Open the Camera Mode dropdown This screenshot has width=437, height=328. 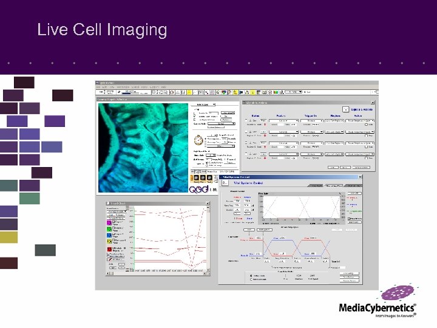222,123
